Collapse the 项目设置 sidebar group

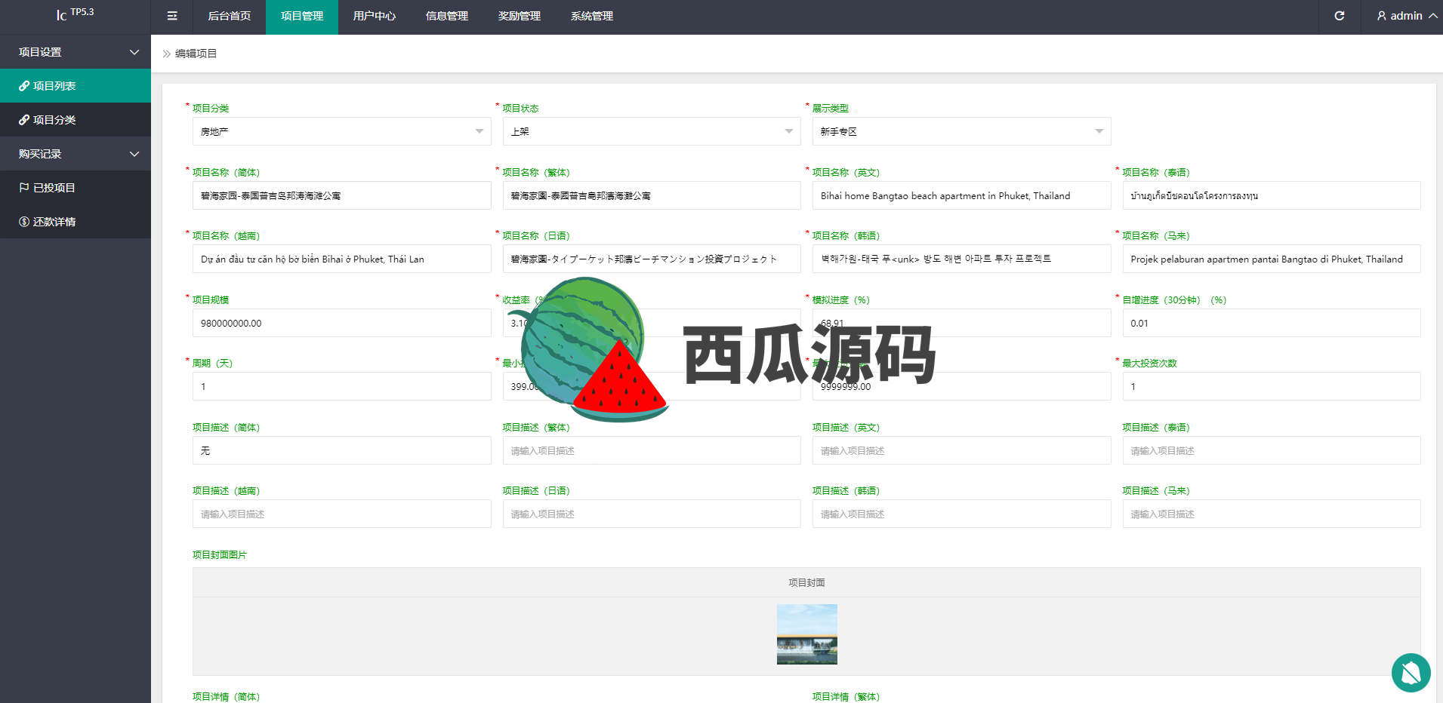click(x=76, y=52)
